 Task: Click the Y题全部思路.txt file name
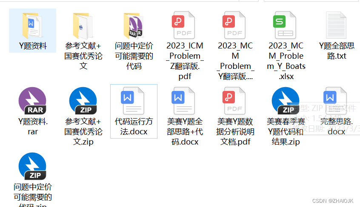point(337,51)
